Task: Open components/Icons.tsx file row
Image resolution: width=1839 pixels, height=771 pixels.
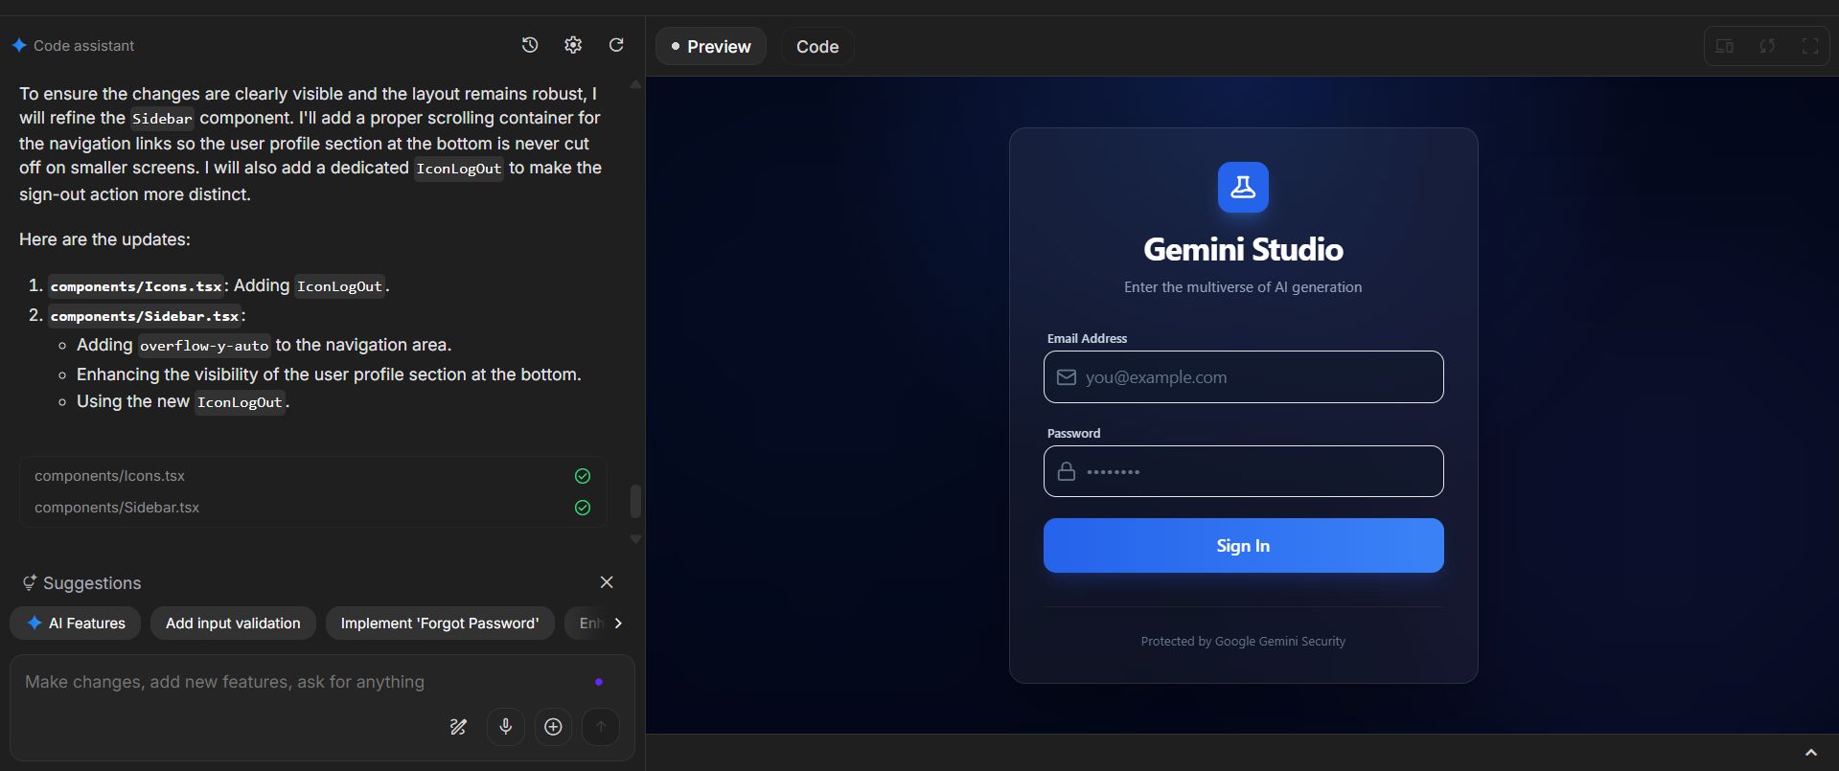Action: (x=312, y=476)
